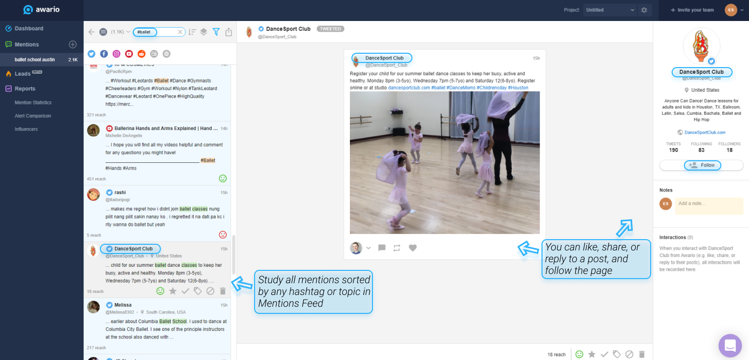Clear the #ballet search with the X
This screenshot has height=360, width=749.
click(x=180, y=32)
